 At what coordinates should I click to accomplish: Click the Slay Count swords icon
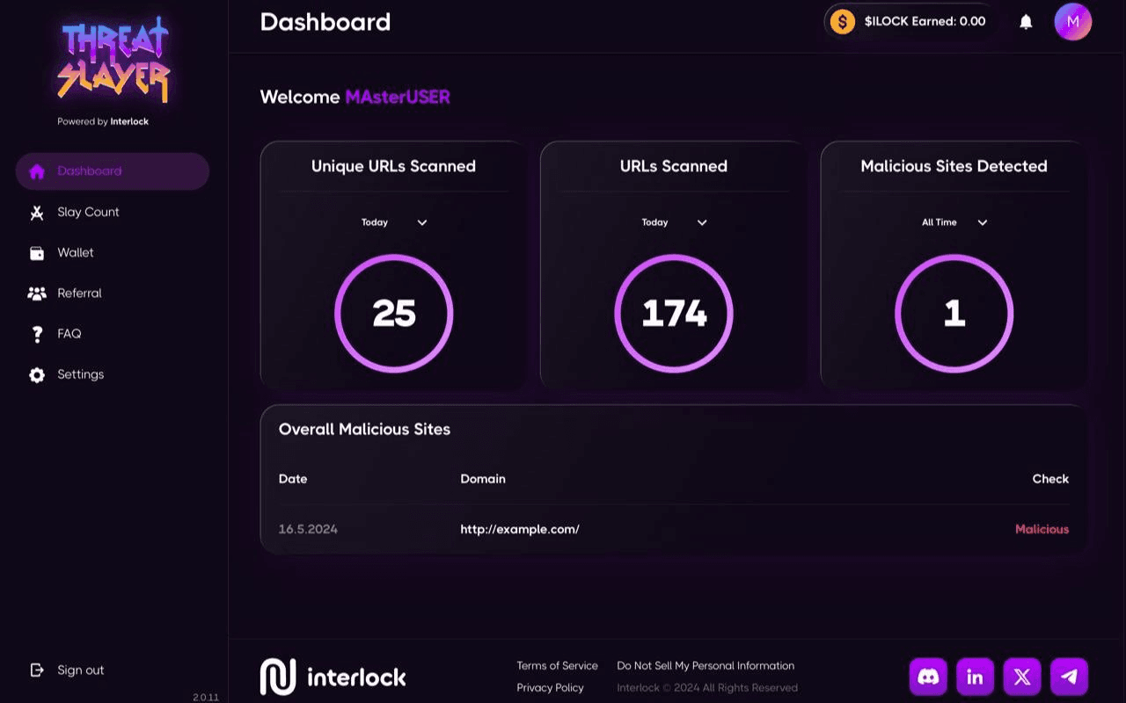tap(37, 212)
